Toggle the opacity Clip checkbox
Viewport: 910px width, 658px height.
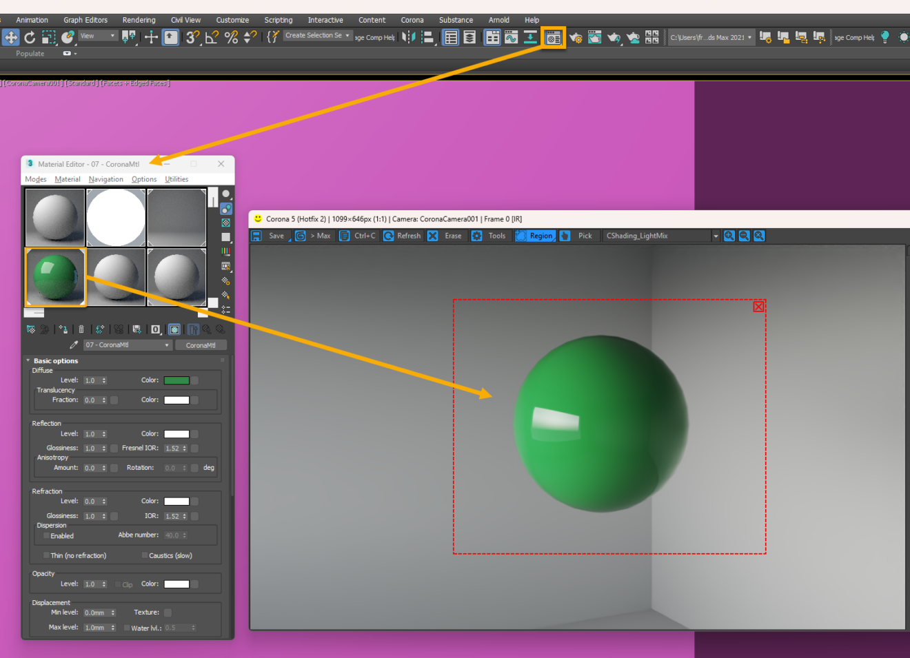[118, 584]
